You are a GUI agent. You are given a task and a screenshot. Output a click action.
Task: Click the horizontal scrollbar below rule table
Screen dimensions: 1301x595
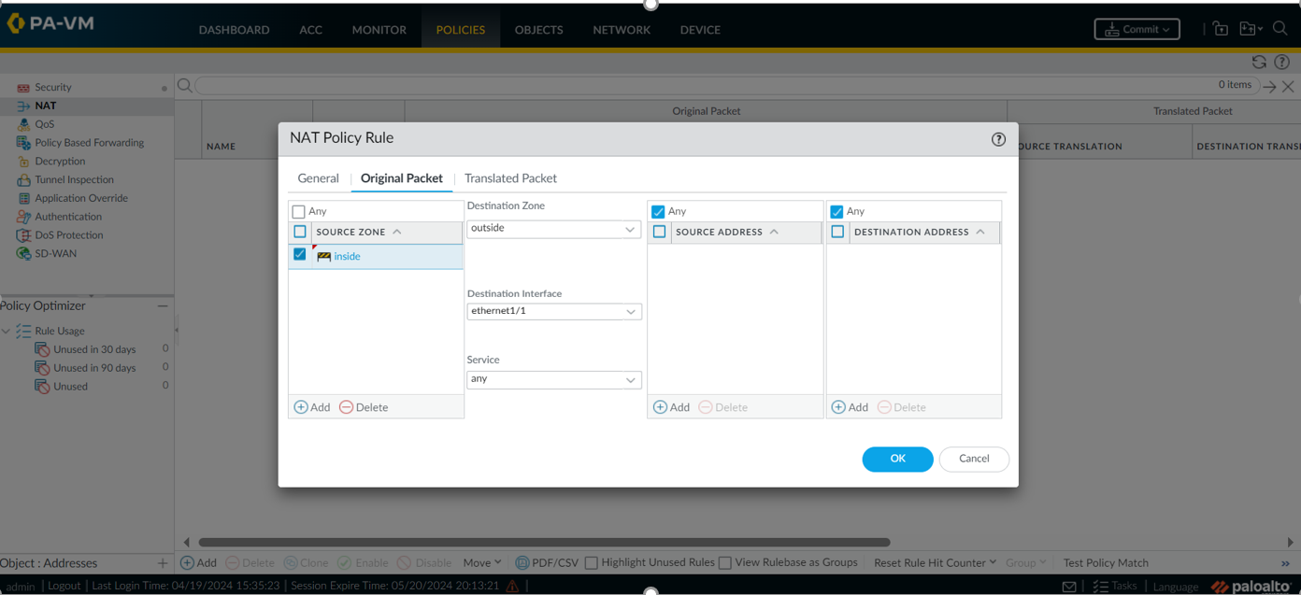point(544,542)
